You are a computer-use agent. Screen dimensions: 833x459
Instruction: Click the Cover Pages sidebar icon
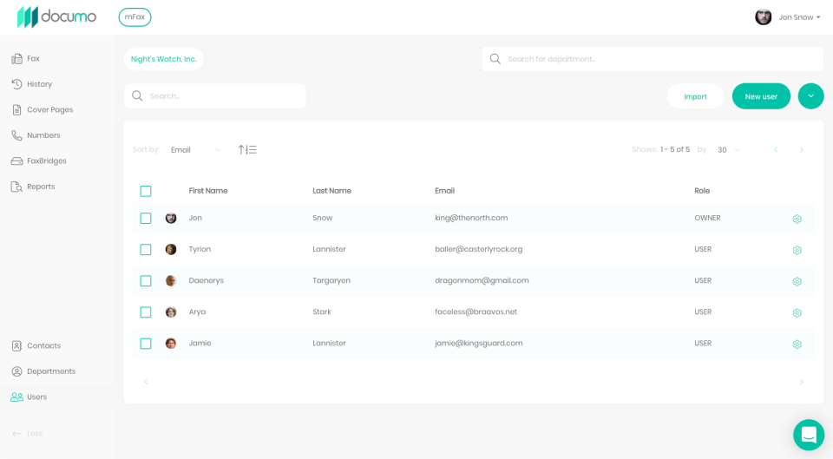click(x=16, y=110)
